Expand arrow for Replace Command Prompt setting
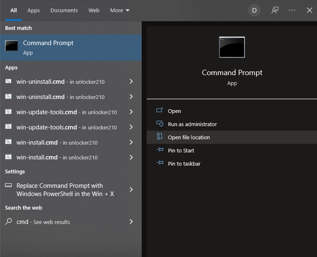317x257 pixels. tap(131, 190)
